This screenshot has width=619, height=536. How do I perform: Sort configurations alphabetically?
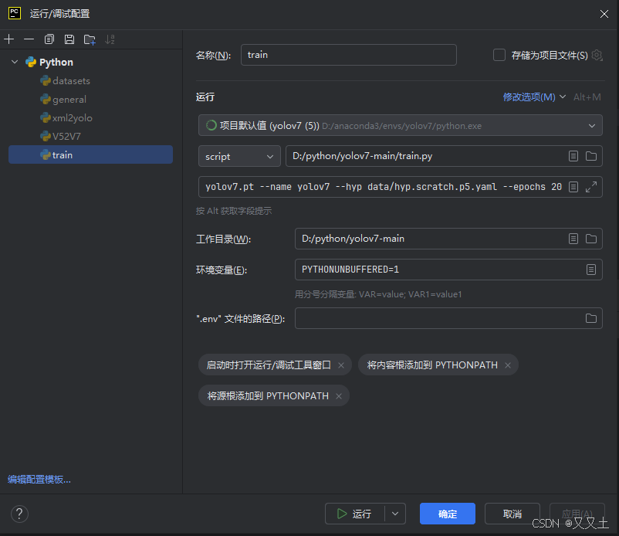tap(110, 39)
